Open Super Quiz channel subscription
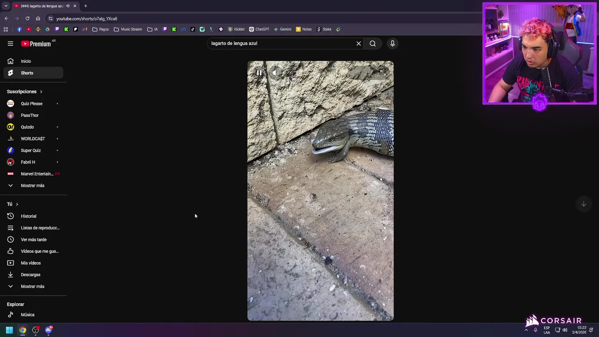Screen dimensions: 599x337 [33, 150]
